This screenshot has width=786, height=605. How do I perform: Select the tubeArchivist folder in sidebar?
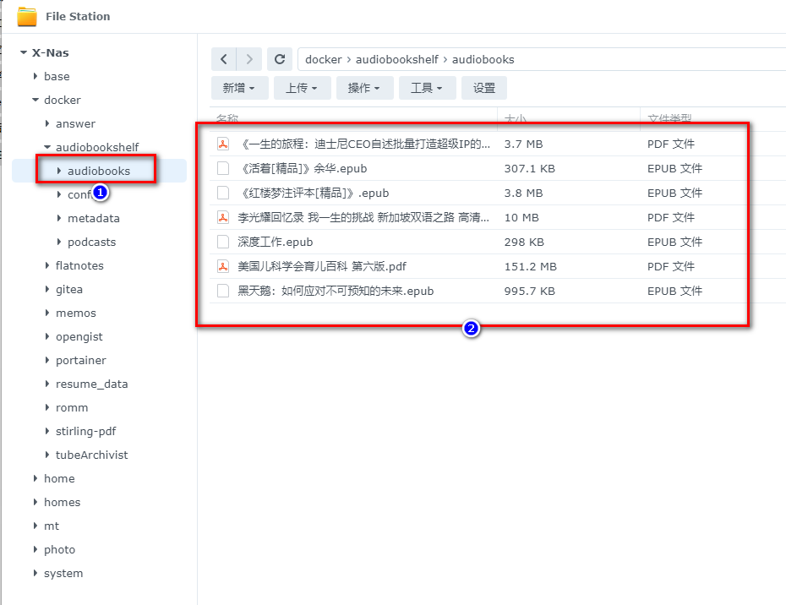(x=91, y=455)
